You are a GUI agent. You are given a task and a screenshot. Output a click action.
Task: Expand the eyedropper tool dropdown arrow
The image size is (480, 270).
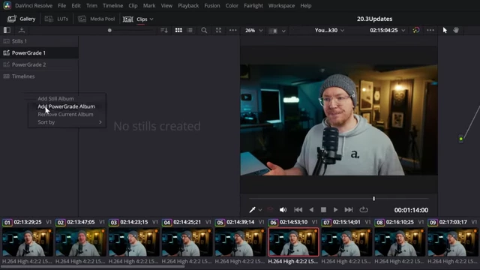point(260,210)
